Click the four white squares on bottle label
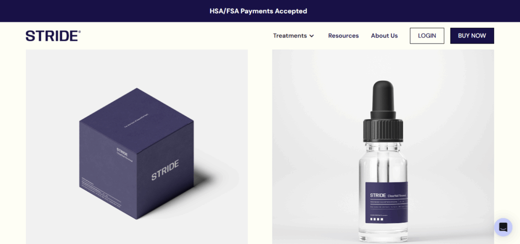This screenshot has width=520, height=244. (376, 219)
